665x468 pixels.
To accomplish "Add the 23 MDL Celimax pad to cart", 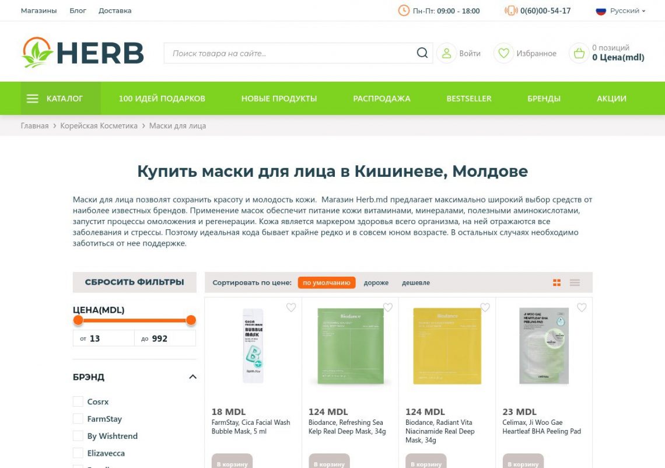I will coord(523,461).
